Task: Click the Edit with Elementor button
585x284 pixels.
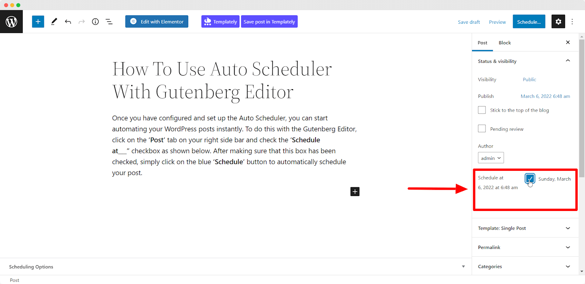Action: (x=157, y=22)
